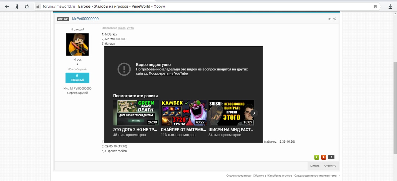Upvote the post with green arrow
The width and height of the screenshot is (397, 181).
(x=317, y=157)
